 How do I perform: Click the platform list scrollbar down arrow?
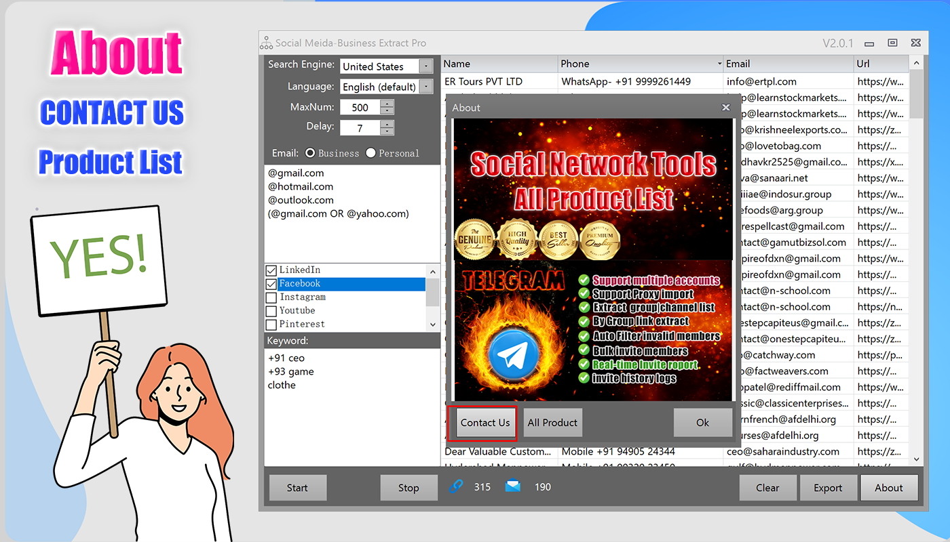click(x=433, y=325)
